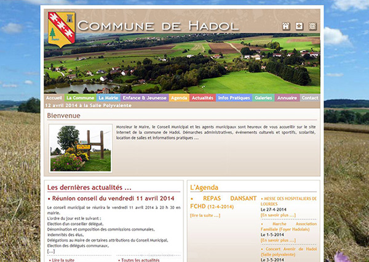Click the Hadol coat of arms logo
The height and width of the screenshot is (262, 369).
click(x=61, y=30)
